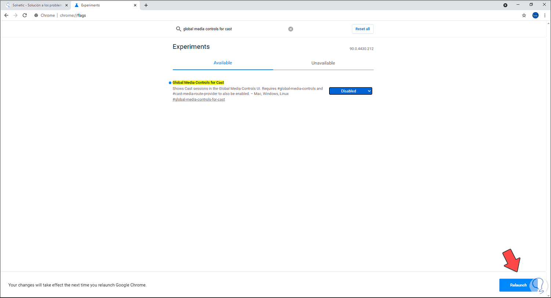Open the #global-media-controls-for-cast link
This screenshot has height=298, width=551.
click(x=198, y=99)
